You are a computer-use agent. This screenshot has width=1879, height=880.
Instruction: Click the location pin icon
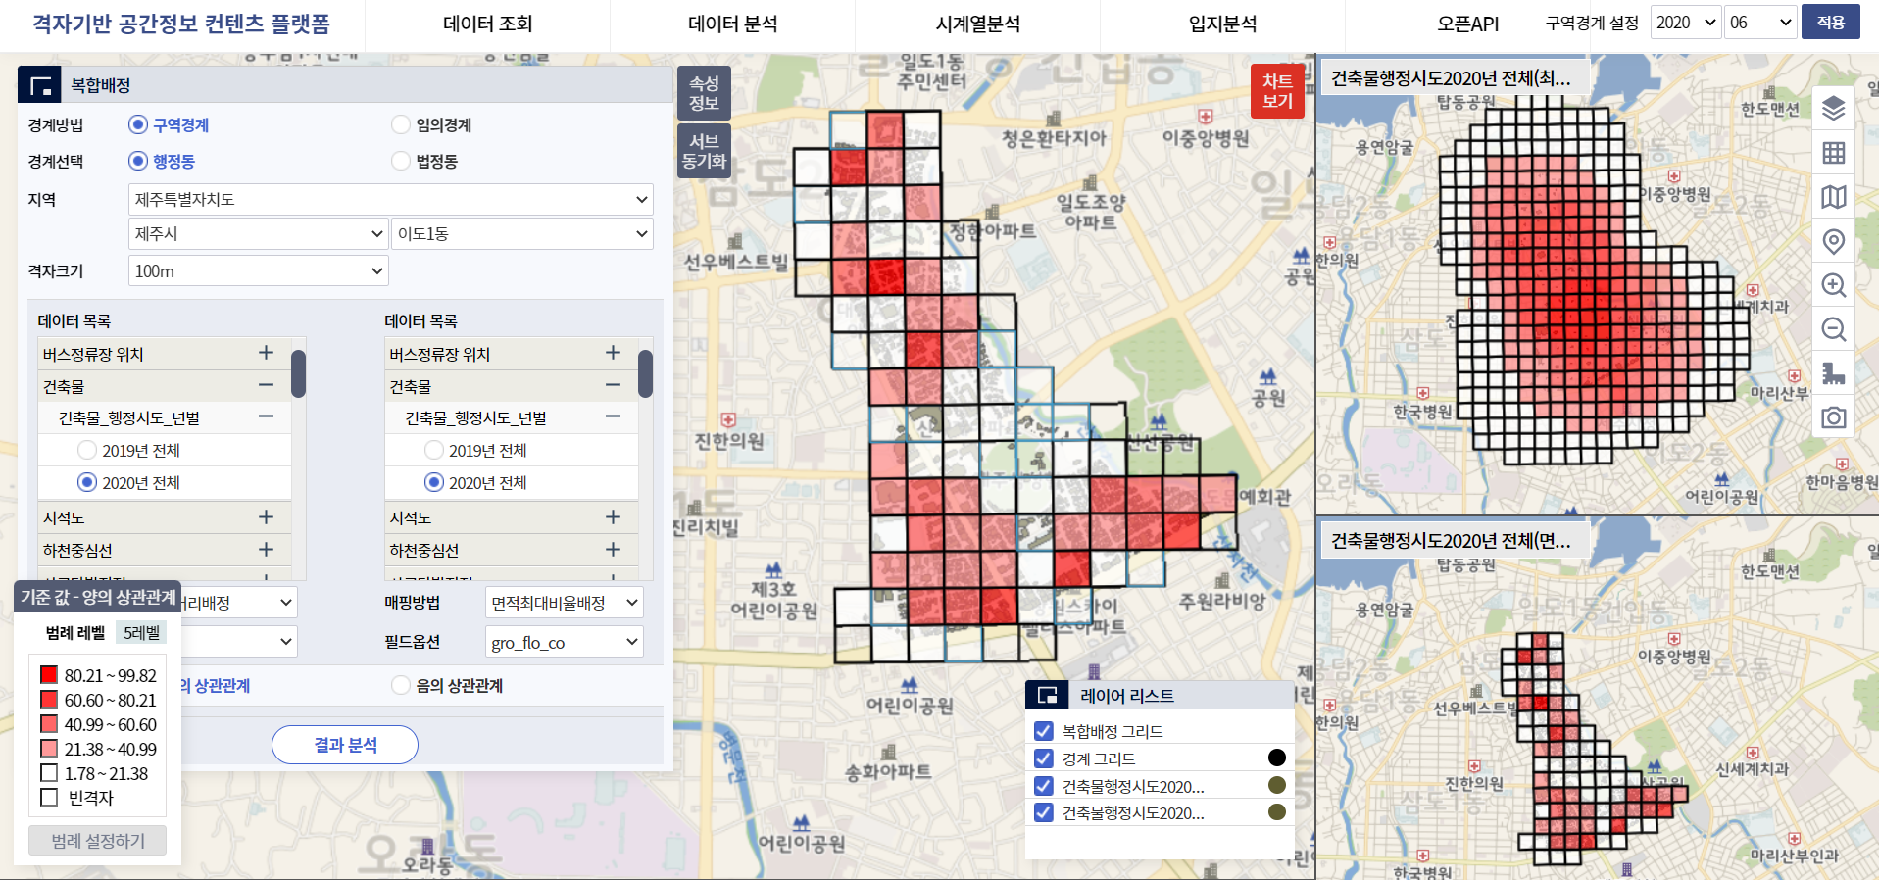tap(1833, 241)
